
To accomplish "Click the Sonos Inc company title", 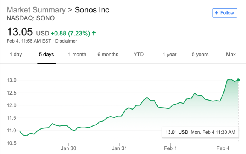I will pyautogui.click(x=92, y=10).
